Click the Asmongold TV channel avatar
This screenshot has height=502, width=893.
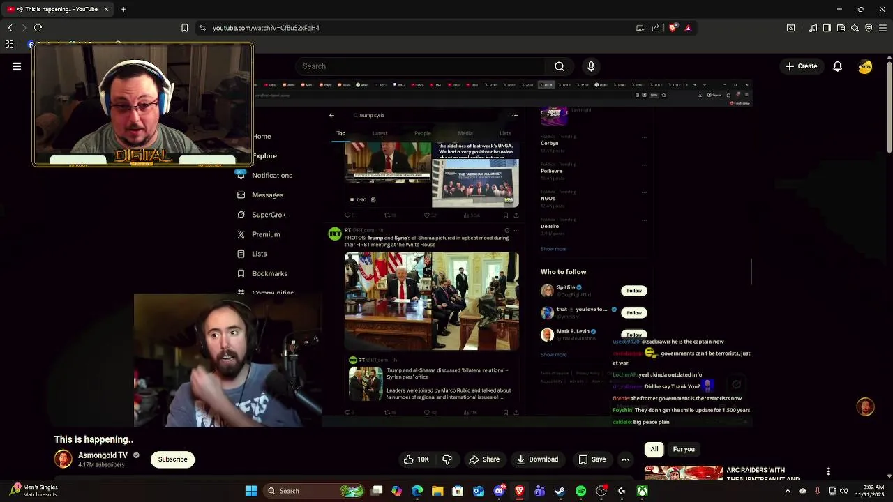pyautogui.click(x=63, y=459)
